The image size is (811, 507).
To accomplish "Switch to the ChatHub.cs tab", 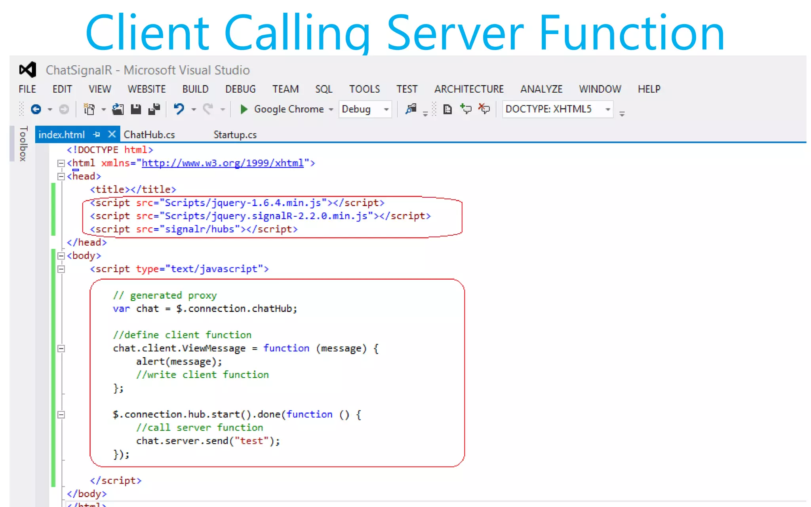I will [x=149, y=135].
